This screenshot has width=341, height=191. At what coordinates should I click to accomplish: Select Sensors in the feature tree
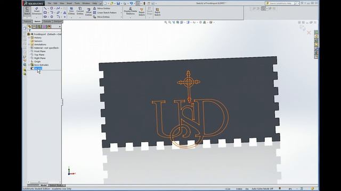click(x=38, y=41)
